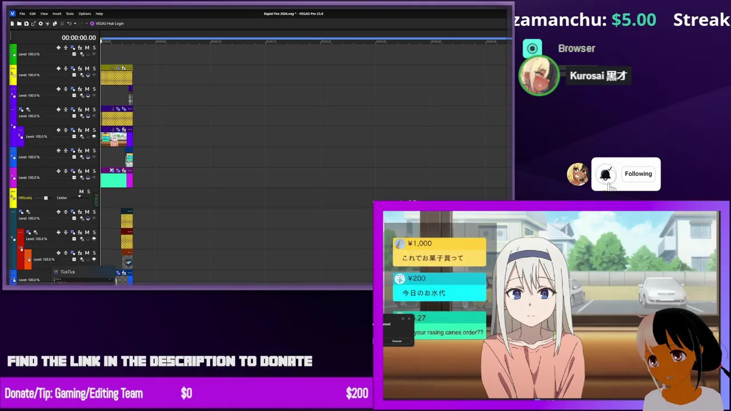Screen dimensions: 731x411
Task: Open the Help menu
Action: pyautogui.click(x=99, y=13)
